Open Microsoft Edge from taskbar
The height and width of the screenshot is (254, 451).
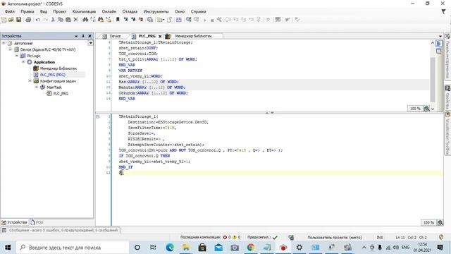(x=170, y=248)
